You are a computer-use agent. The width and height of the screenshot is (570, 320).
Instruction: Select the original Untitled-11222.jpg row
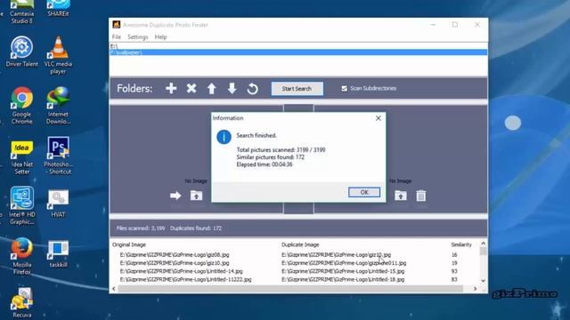[186, 280]
